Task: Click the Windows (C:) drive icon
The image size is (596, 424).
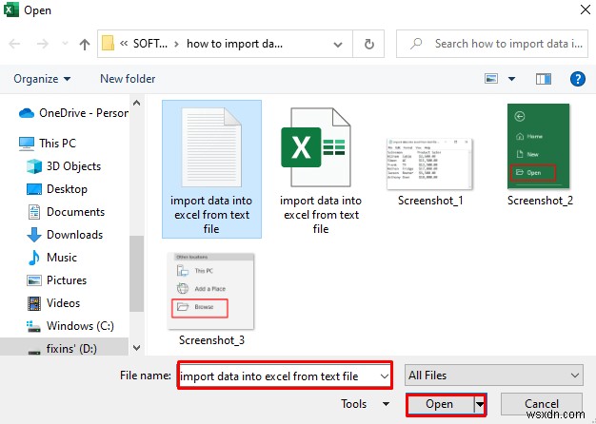Action: [x=33, y=326]
